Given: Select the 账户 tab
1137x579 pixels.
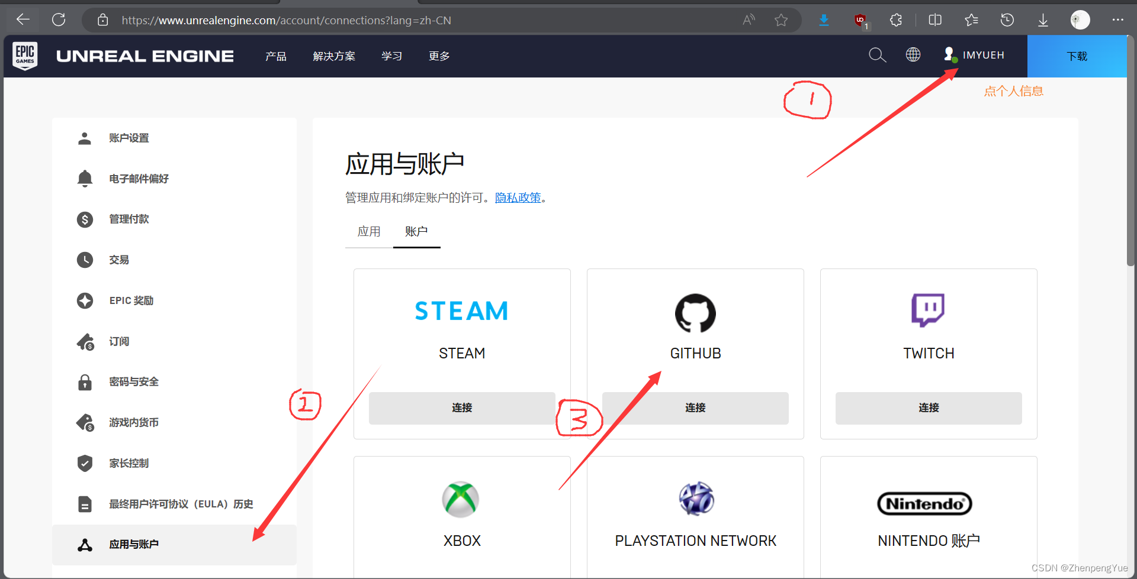Looking at the screenshot, I should (x=416, y=231).
